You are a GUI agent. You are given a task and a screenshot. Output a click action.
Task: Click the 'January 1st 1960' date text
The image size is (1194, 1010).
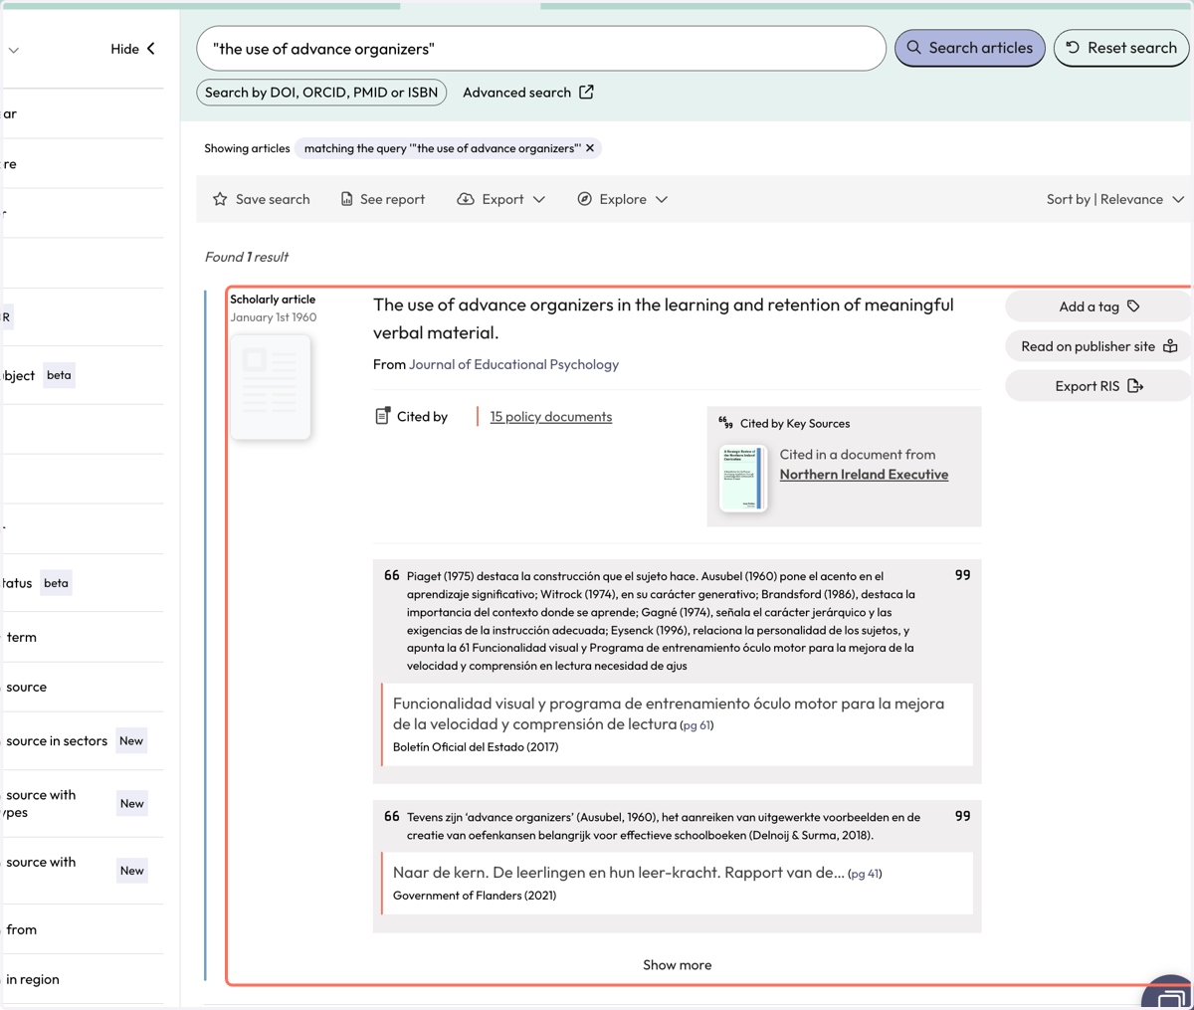[274, 317]
